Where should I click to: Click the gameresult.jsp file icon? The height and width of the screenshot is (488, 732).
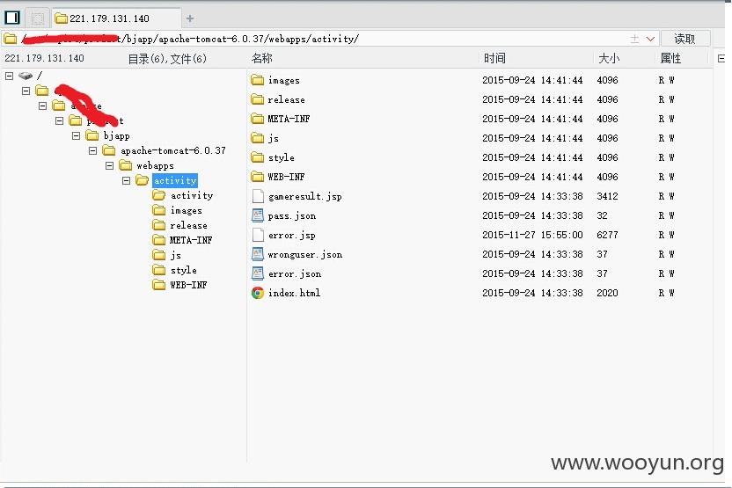(258, 196)
